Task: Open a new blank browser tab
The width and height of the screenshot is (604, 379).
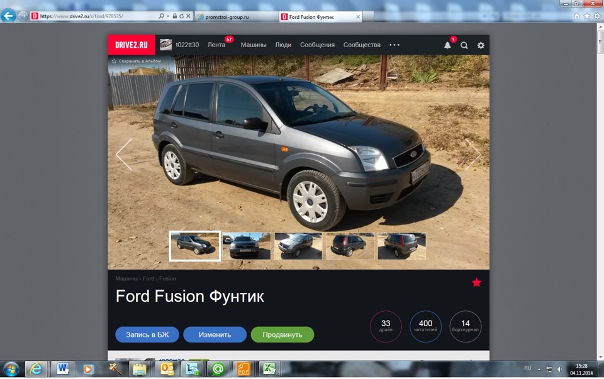Action: pyautogui.click(x=368, y=16)
